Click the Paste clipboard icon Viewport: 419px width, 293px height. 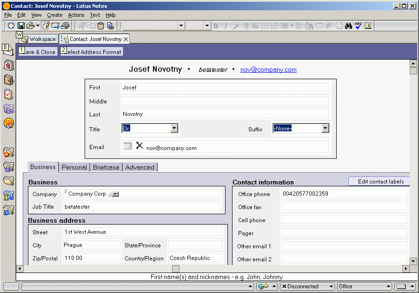pyautogui.click(x=100, y=26)
